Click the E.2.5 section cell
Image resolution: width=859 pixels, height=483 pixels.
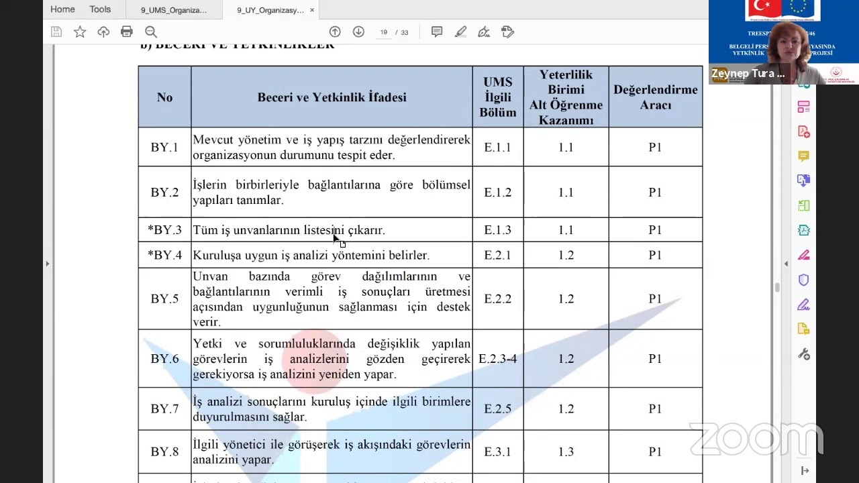[x=498, y=409]
